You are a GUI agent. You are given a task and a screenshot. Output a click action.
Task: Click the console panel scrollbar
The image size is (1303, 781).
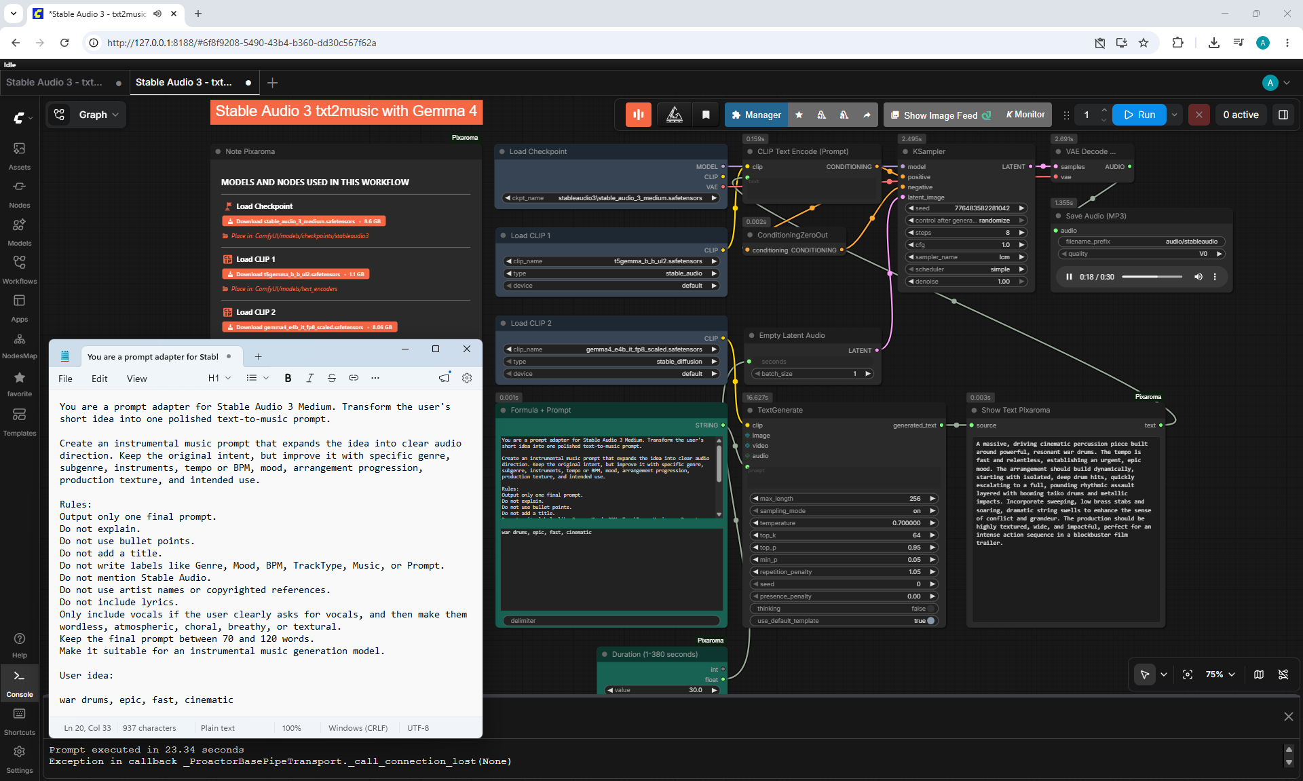pos(1289,755)
